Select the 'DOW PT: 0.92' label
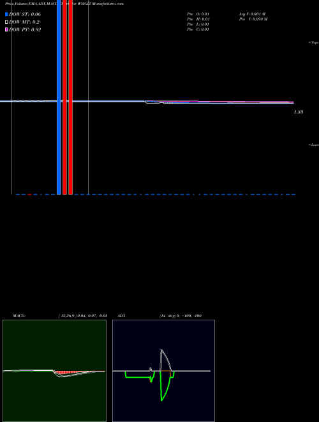The width and height of the screenshot is (319, 422). pyautogui.click(x=25, y=29)
